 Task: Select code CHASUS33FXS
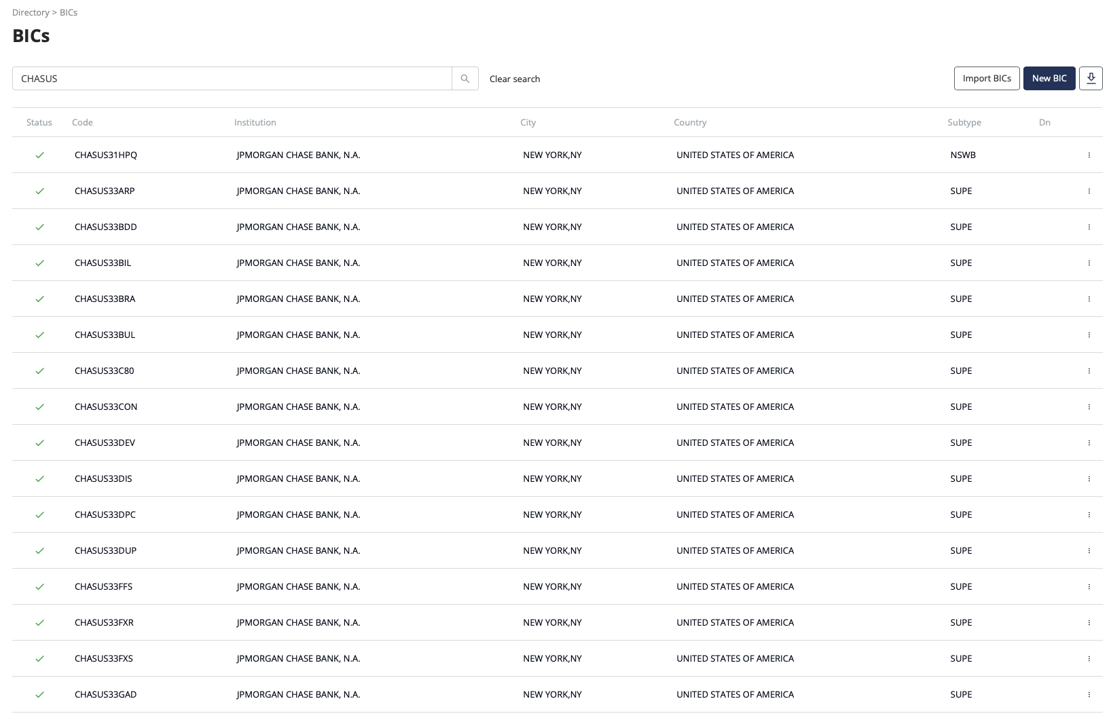104,659
